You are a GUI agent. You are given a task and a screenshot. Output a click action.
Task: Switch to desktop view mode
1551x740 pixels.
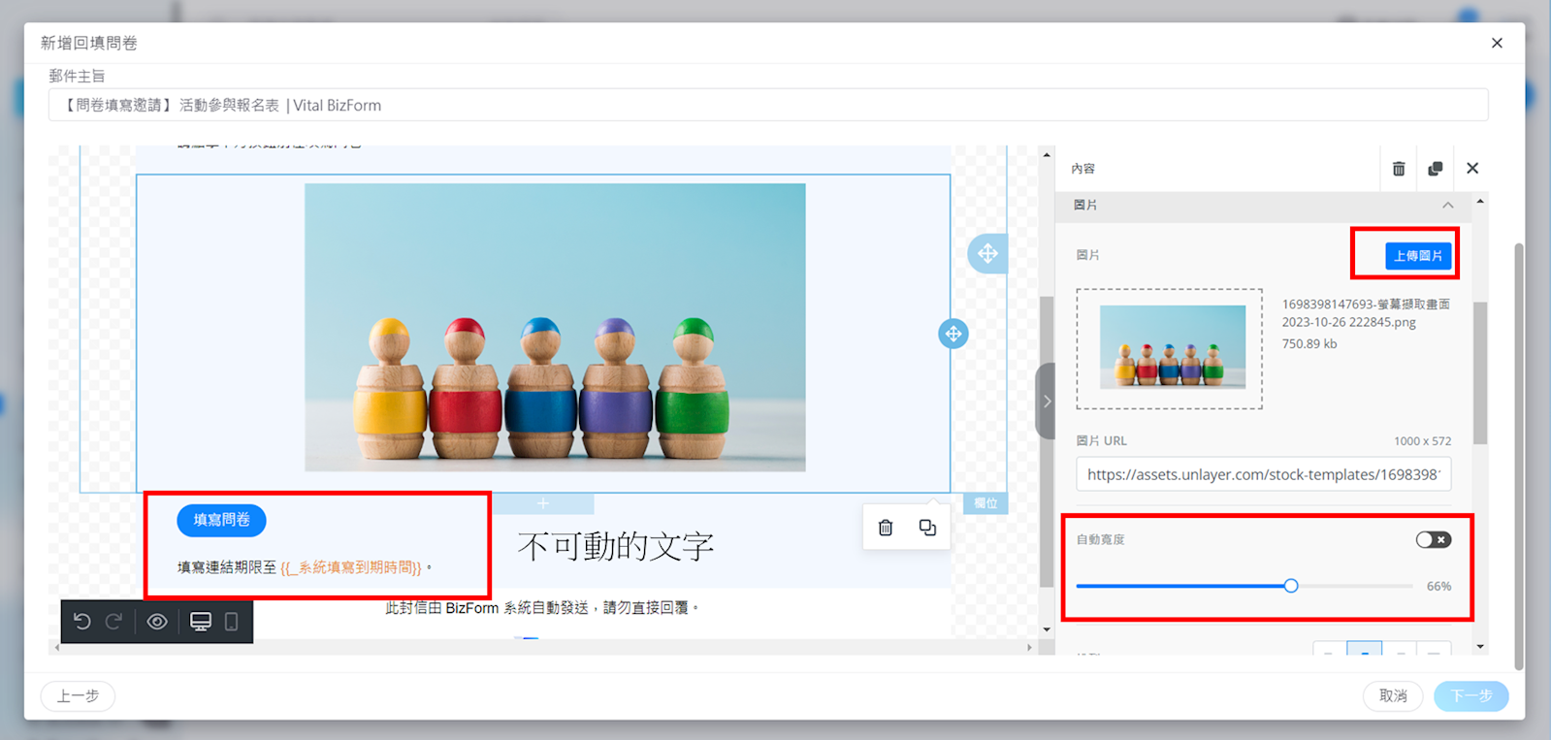tap(201, 622)
